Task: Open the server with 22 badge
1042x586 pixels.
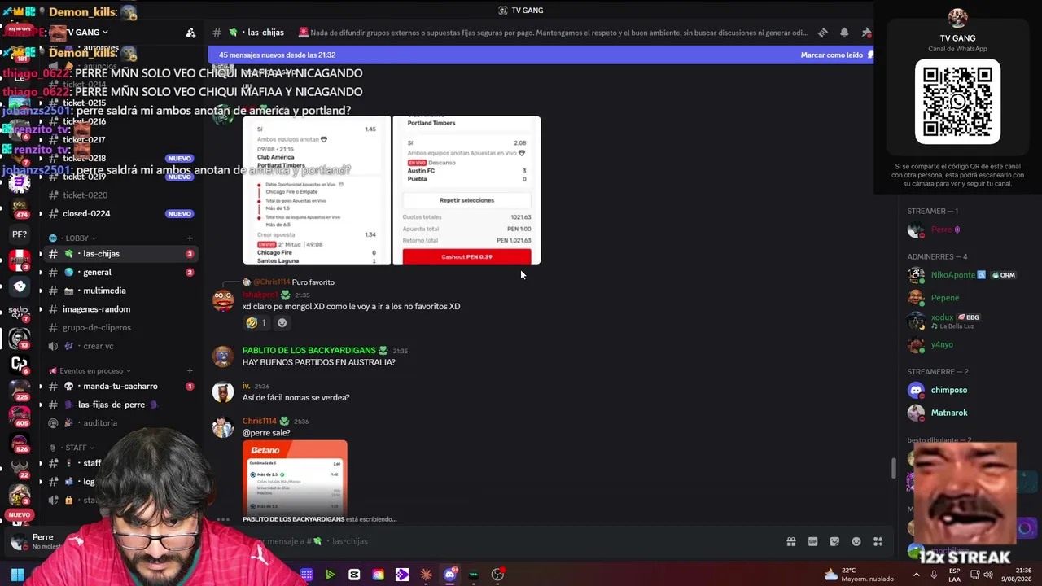Action: click(x=19, y=469)
